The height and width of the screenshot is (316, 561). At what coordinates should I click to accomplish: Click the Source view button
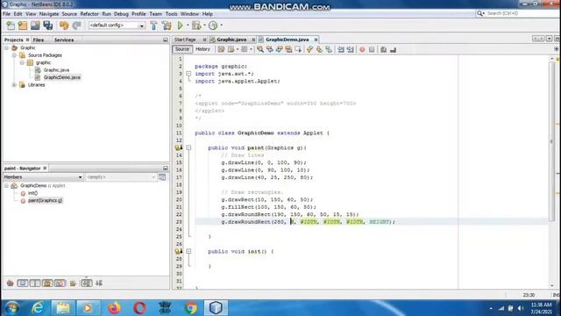point(182,49)
